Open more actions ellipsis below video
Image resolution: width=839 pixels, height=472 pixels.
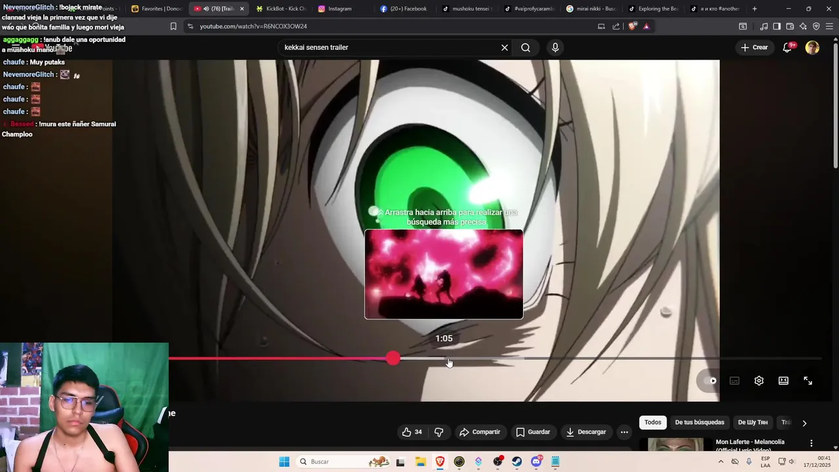point(625,432)
